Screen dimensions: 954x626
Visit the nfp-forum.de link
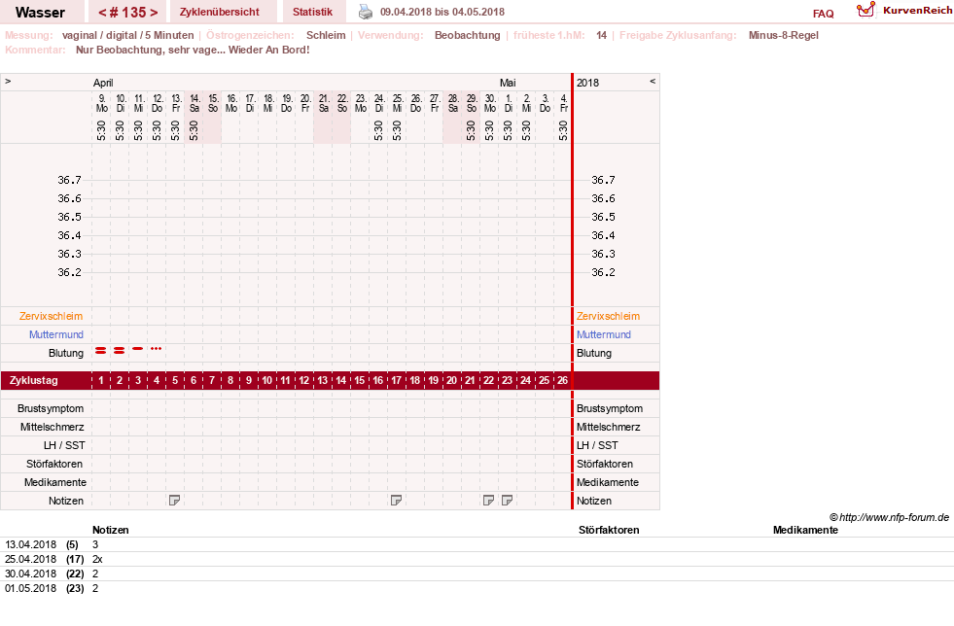894,517
